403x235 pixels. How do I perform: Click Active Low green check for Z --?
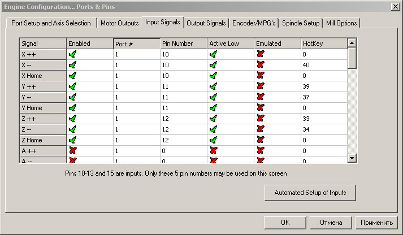(x=213, y=129)
